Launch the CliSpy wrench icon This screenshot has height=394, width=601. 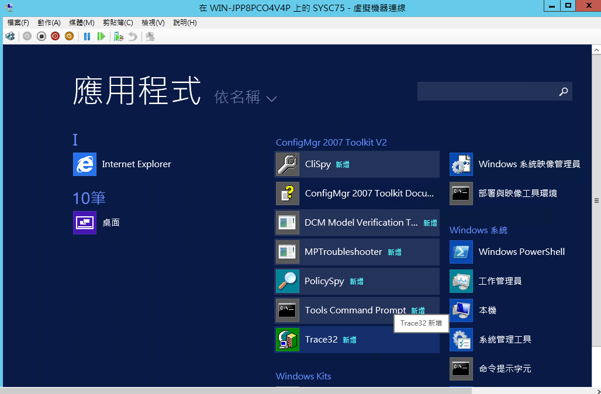coord(288,164)
